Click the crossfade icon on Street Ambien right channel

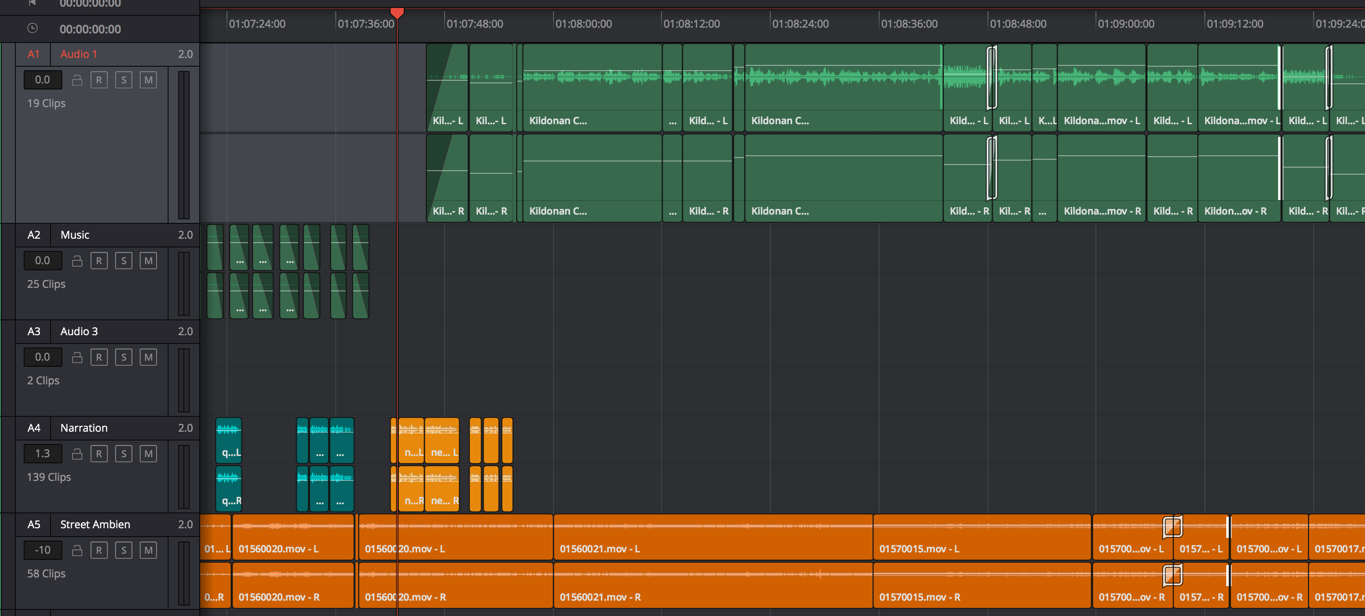click(1172, 575)
